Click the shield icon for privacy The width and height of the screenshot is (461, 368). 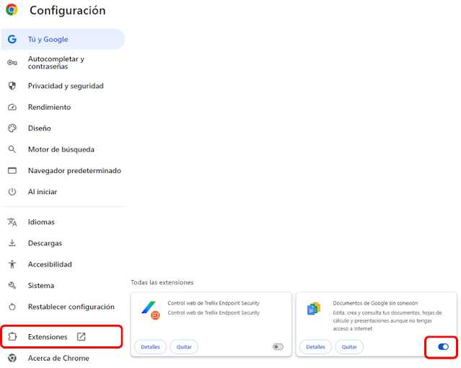(12, 86)
